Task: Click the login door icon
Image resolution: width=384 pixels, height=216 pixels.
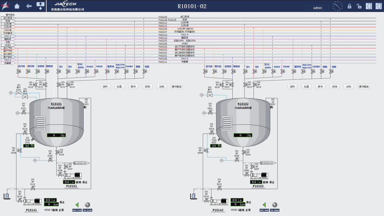Action: [369, 6]
